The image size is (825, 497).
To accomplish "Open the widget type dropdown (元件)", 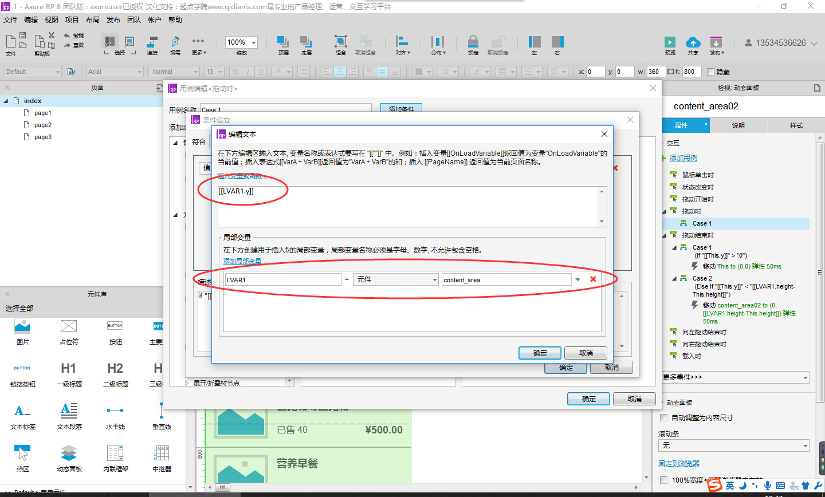I will point(396,279).
